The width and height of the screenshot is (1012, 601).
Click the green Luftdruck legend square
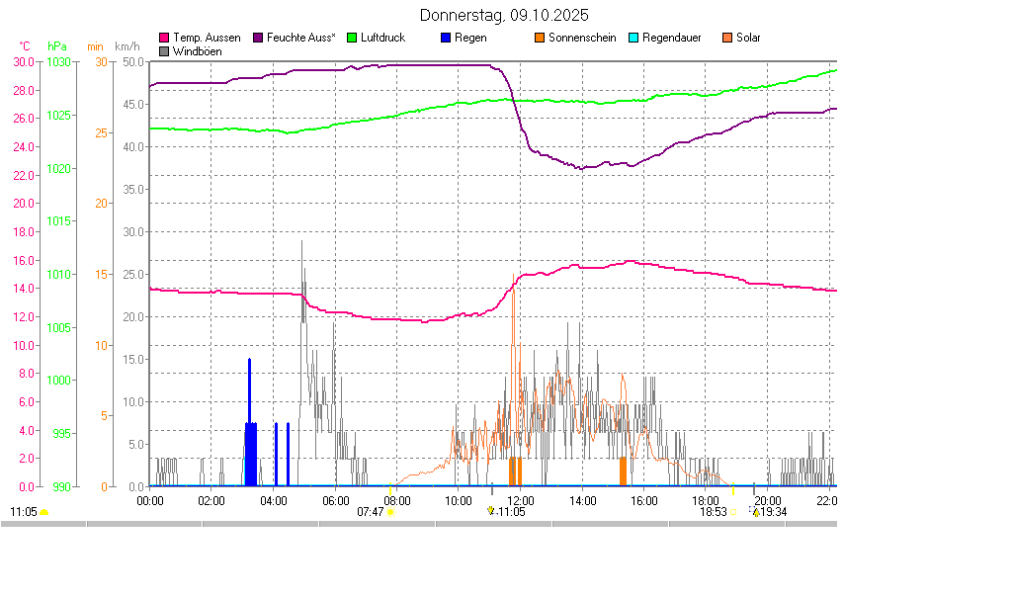point(352,38)
